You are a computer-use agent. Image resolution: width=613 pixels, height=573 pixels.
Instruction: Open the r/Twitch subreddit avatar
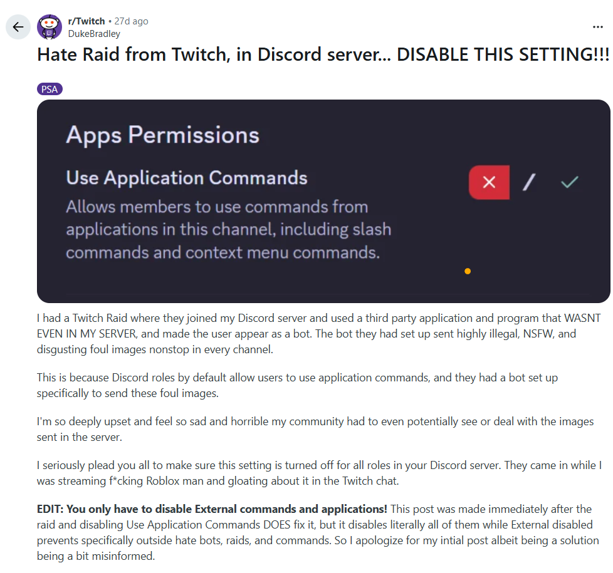point(50,27)
